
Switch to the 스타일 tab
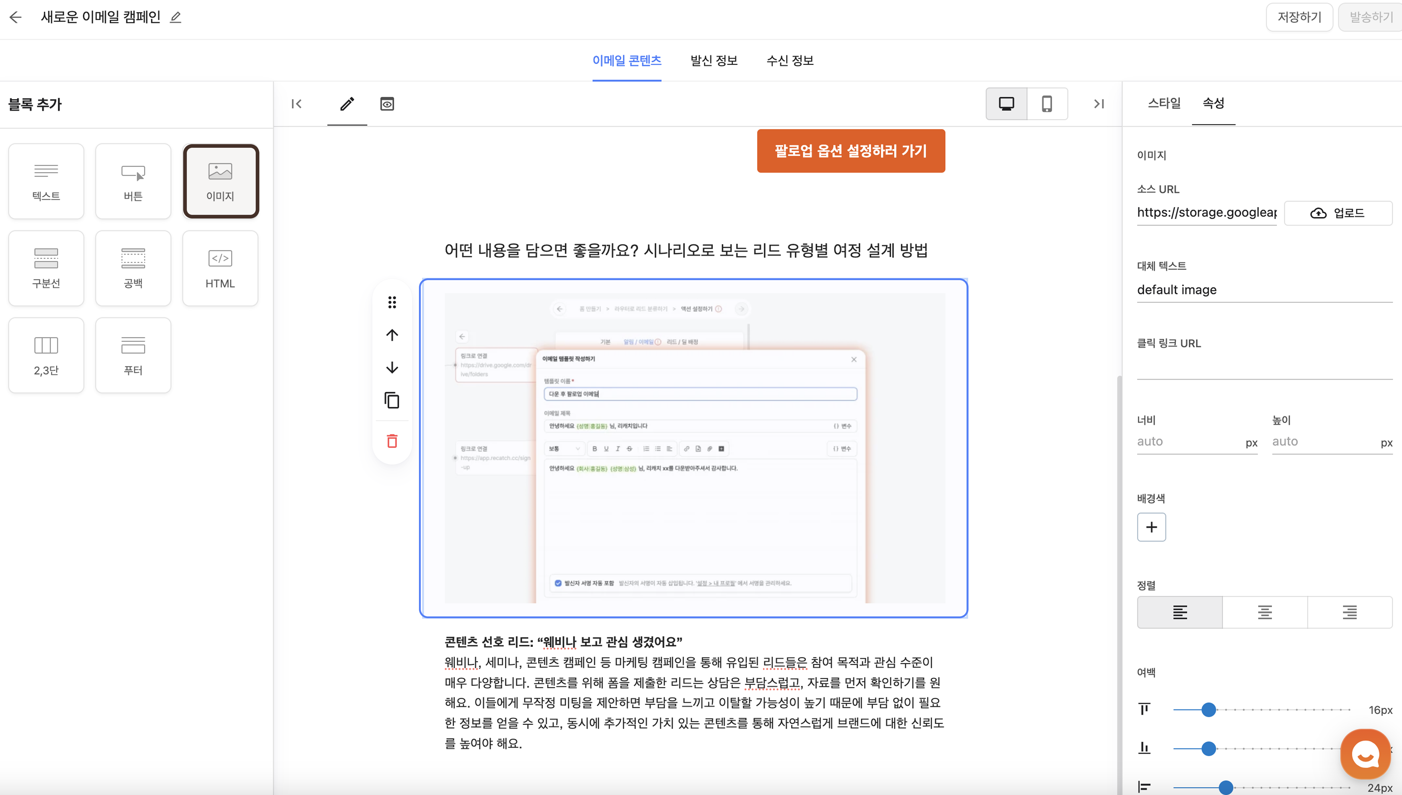tap(1164, 103)
